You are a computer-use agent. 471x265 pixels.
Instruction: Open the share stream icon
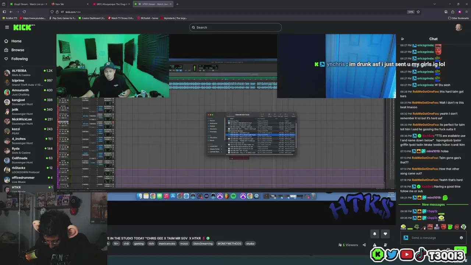pyautogui.click(x=364, y=245)
